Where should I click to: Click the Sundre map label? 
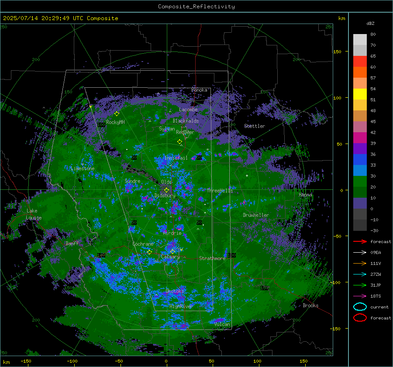pos(132,181)
